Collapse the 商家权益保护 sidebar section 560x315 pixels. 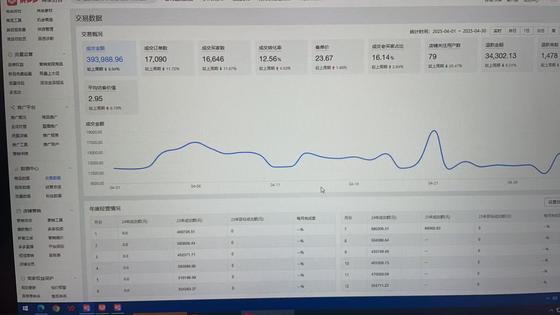pos(75,278)
